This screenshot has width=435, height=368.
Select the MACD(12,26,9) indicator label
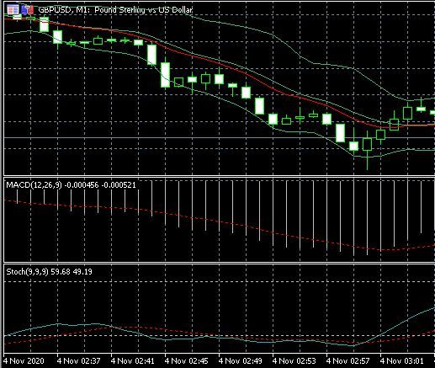coord(34,185)
